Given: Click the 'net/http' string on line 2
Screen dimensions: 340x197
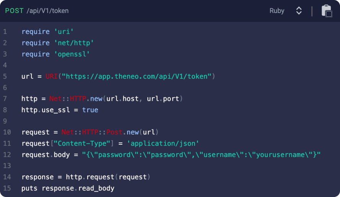Looking at the screenshot, I should pyautogui.click(x=74, y=43).
